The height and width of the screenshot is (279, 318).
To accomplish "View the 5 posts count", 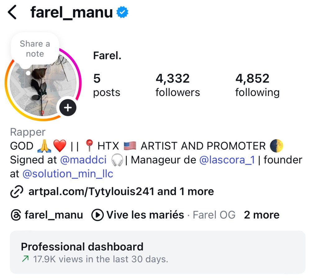I will click(x=107, y=85).
